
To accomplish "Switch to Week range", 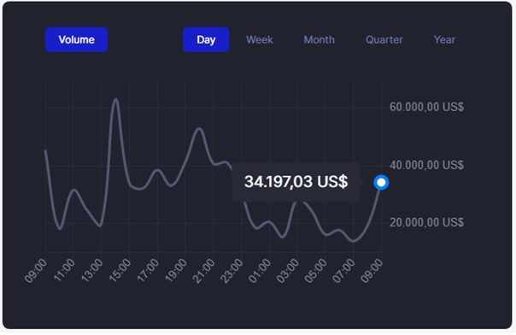I will [260, 40].
